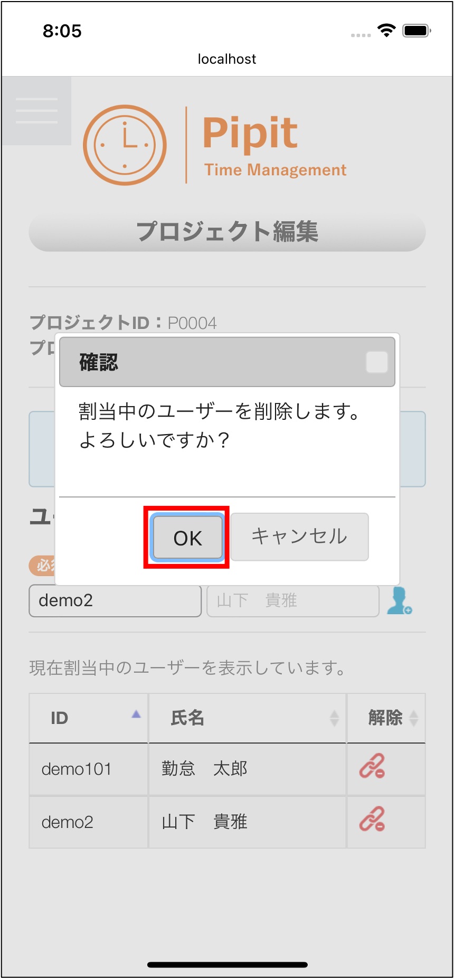Sort the table by the 氏名 column
The height and width of the screenshot is (978, 454).
tap(248, 718)
